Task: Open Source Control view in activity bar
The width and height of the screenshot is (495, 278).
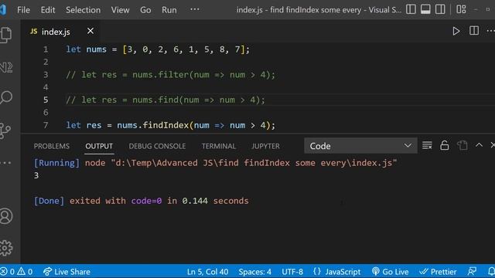Action: pyautogui.click(x=5, y=131)
